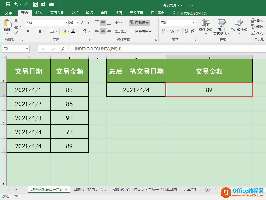The height and width of the screenshot is (200, 266).
Task: Open the font name 黑体 dropdown
Action: tap(66, 23)
